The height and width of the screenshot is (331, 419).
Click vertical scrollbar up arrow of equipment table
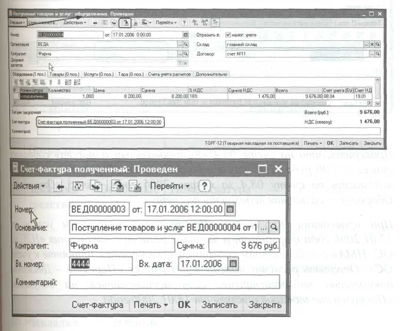click(x=377, y=80)
